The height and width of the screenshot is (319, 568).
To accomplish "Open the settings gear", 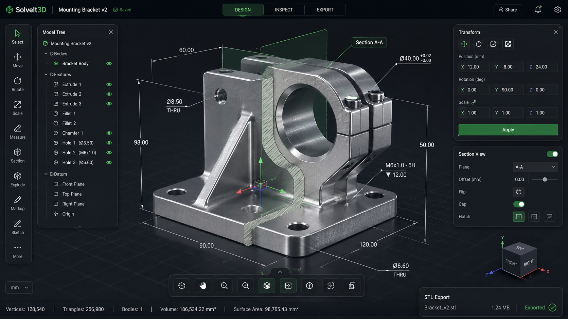I will pos(557,10).
